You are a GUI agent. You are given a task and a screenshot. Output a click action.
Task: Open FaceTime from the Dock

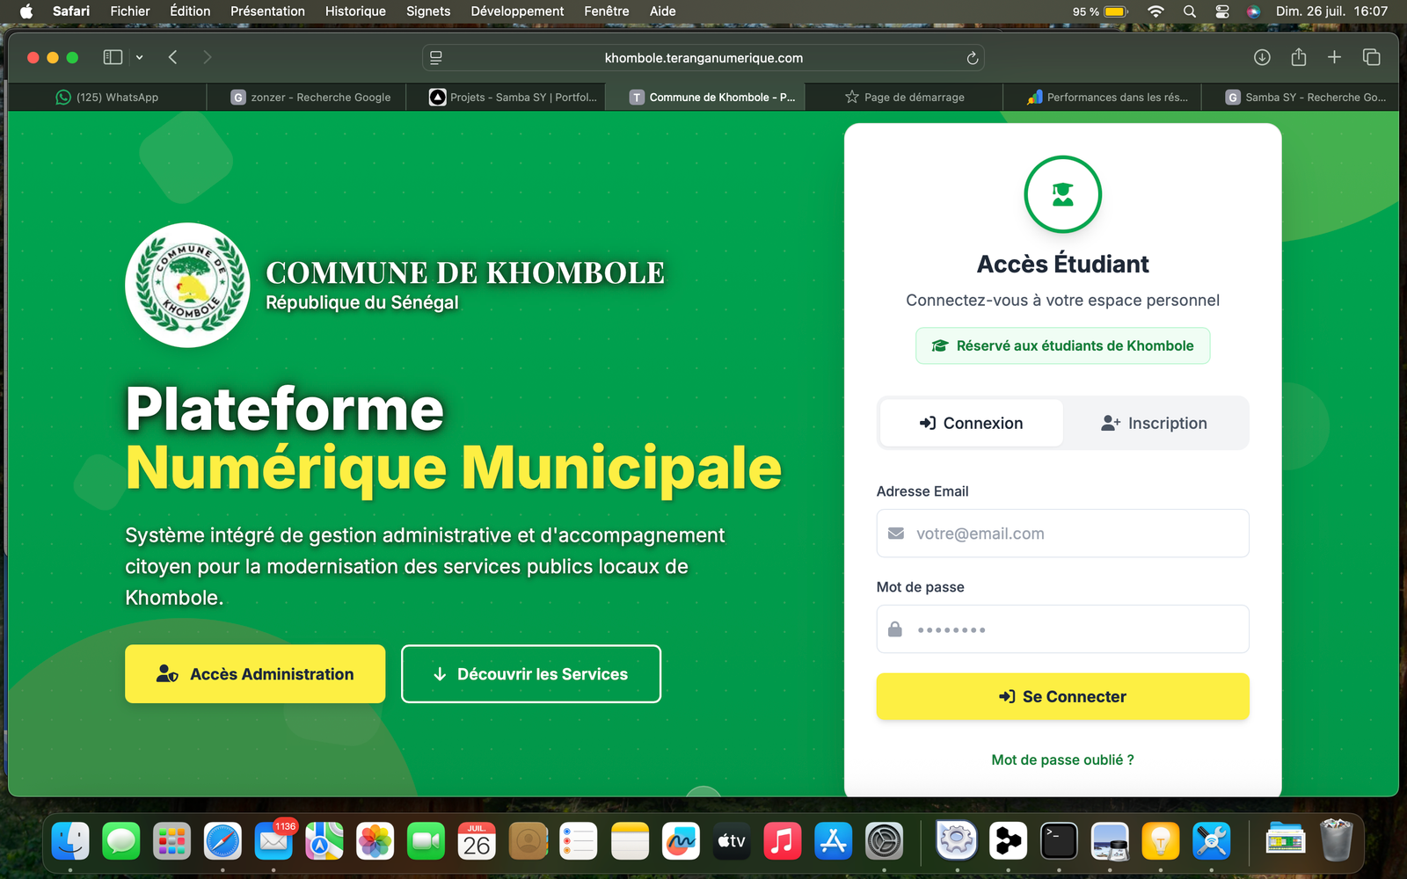tap(426, 841)
